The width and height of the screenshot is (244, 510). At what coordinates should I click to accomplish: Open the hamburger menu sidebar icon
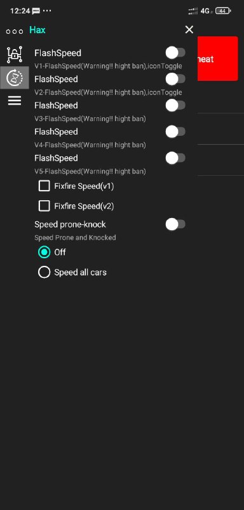15,101
